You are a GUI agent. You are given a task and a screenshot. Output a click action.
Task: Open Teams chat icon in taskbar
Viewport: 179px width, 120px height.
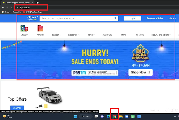pos(102,116)
